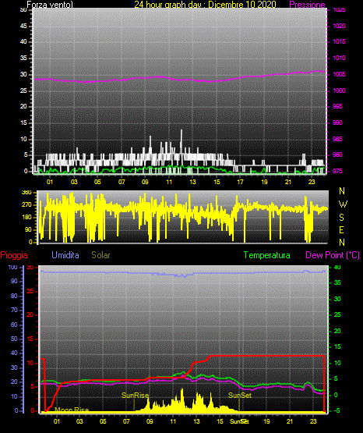Click the 995 value on pressure axis
This screenshot has height=433, width=363.
tap(337, 106)
